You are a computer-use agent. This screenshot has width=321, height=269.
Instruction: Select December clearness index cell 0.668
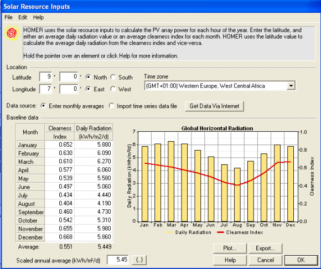tap(60, 237)
